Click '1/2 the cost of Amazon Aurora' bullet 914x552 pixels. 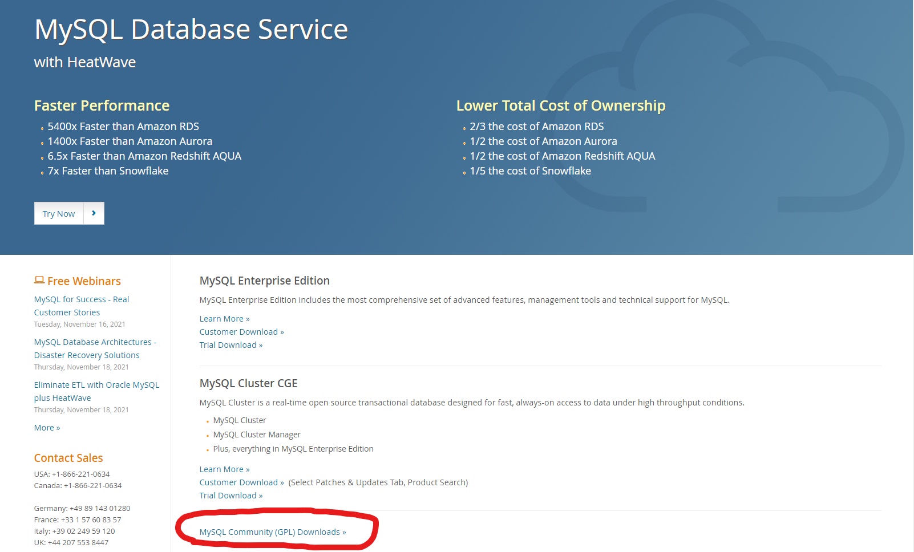(x=544, y=141)
